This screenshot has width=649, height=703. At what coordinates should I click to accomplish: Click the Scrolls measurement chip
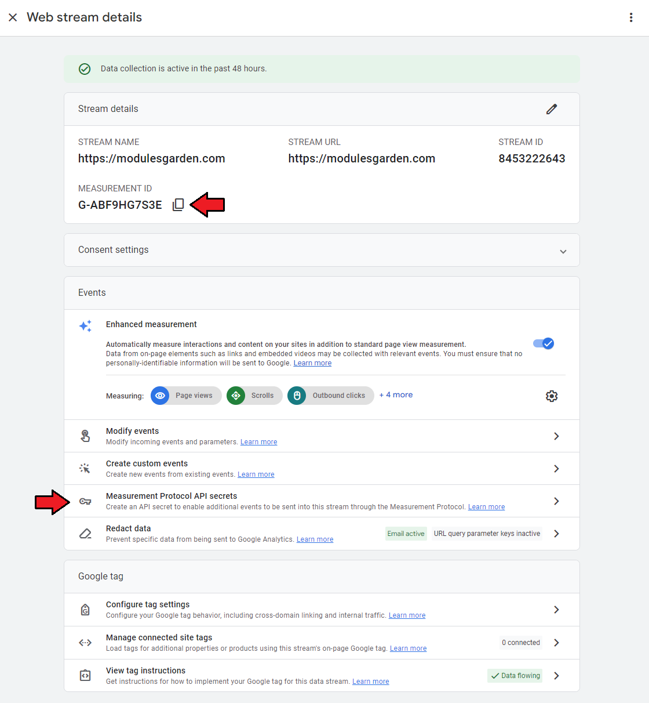(254, 396)
